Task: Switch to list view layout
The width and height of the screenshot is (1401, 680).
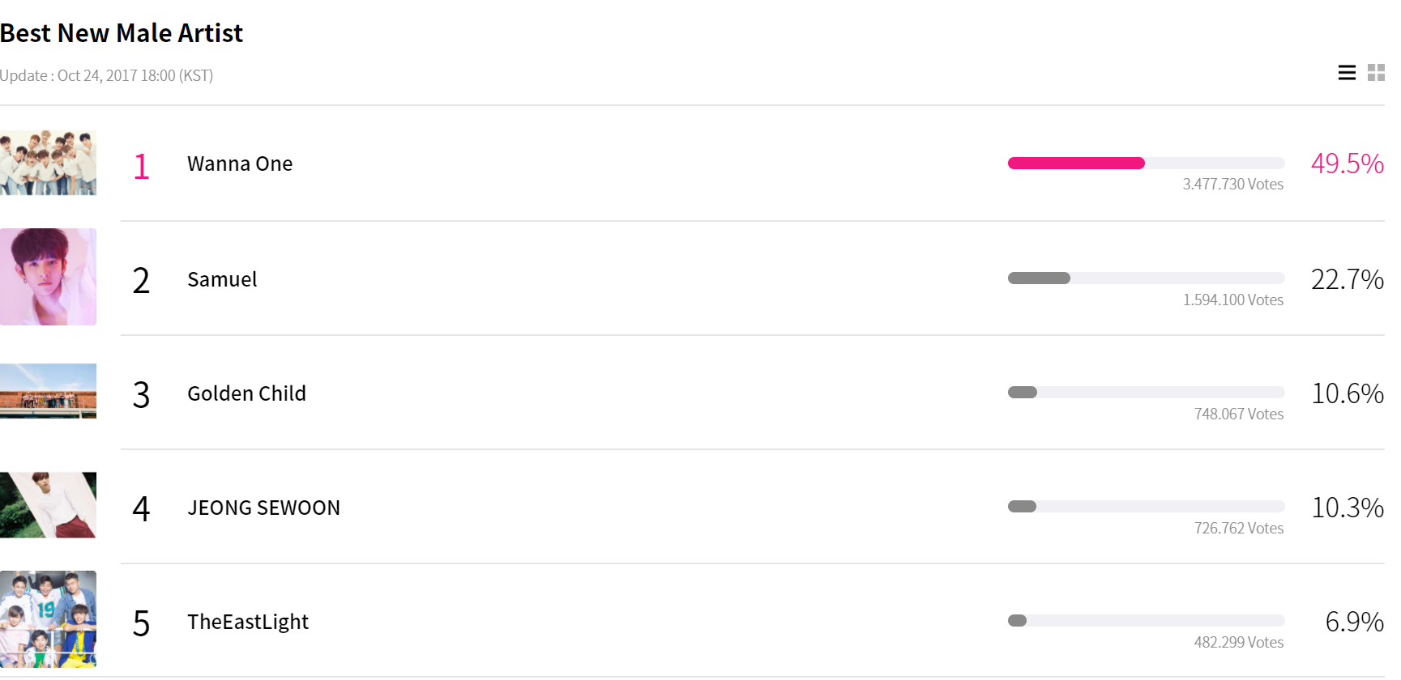Action: click(1347, 73)
